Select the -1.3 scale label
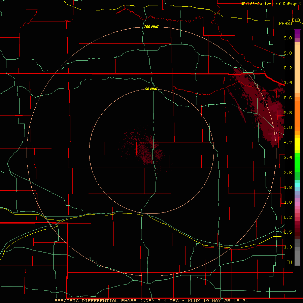 (287, 247)
